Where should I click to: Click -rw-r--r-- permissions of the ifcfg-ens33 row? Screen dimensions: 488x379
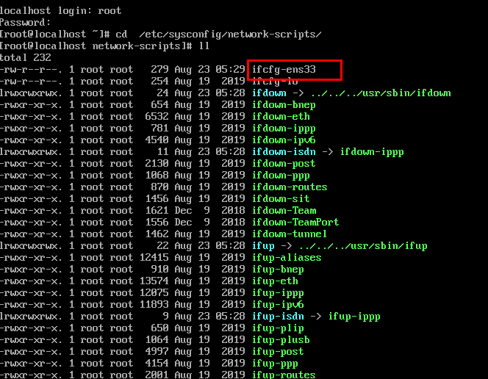31,70
